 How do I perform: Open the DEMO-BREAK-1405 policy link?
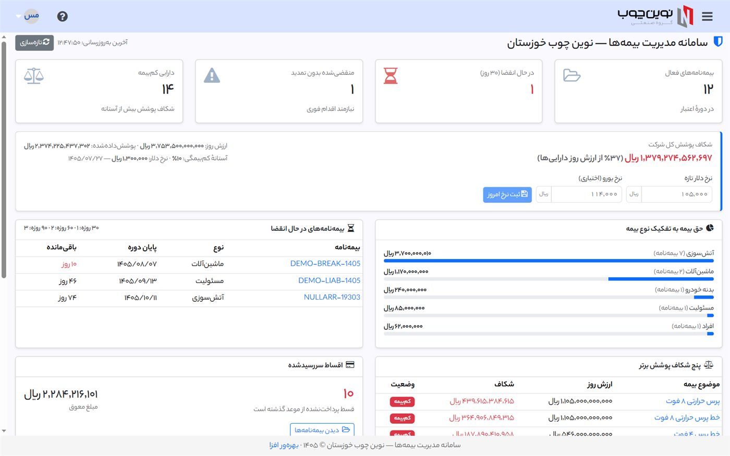[x=325, y=264]
